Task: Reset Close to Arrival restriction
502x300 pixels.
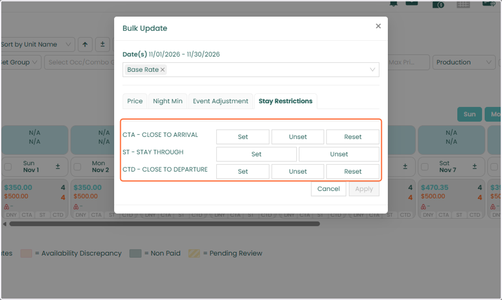Action: [353, 137]
